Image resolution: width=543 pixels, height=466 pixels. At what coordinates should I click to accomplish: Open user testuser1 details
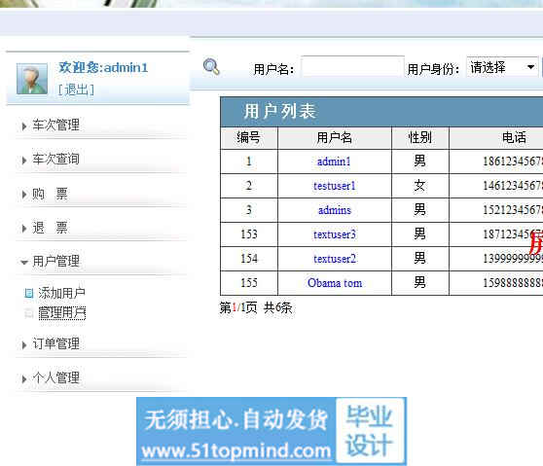(334, 186)
